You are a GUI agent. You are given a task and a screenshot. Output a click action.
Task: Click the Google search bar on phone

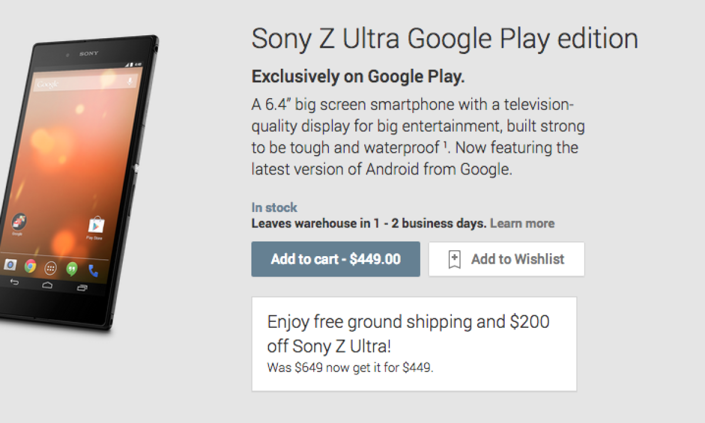(82, 83)
